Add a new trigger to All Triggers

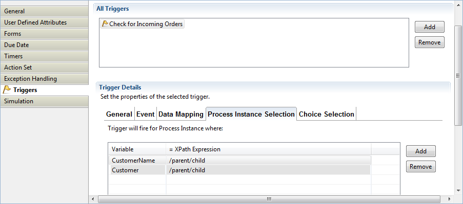tap(429, 27)
